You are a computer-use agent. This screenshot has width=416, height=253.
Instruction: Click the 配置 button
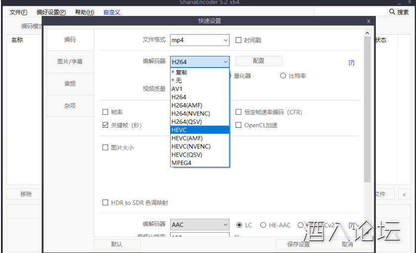[x=259, y=61]
